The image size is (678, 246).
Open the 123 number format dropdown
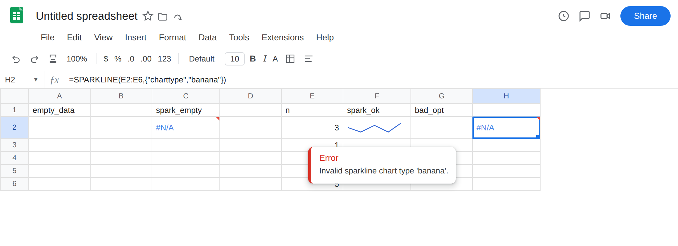(x=164, y=59)
